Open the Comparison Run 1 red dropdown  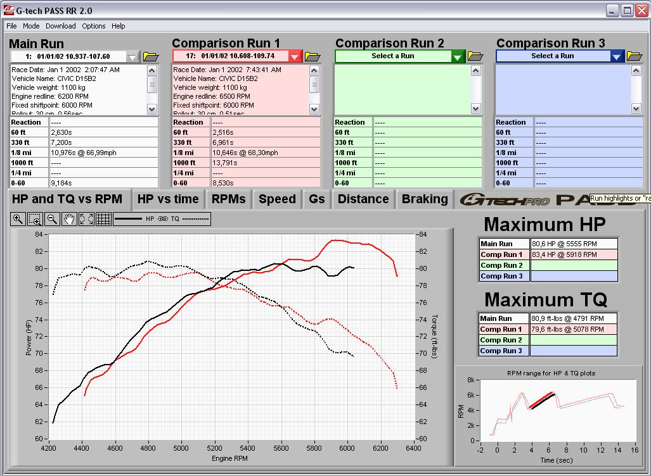click(x=295, y=57)
